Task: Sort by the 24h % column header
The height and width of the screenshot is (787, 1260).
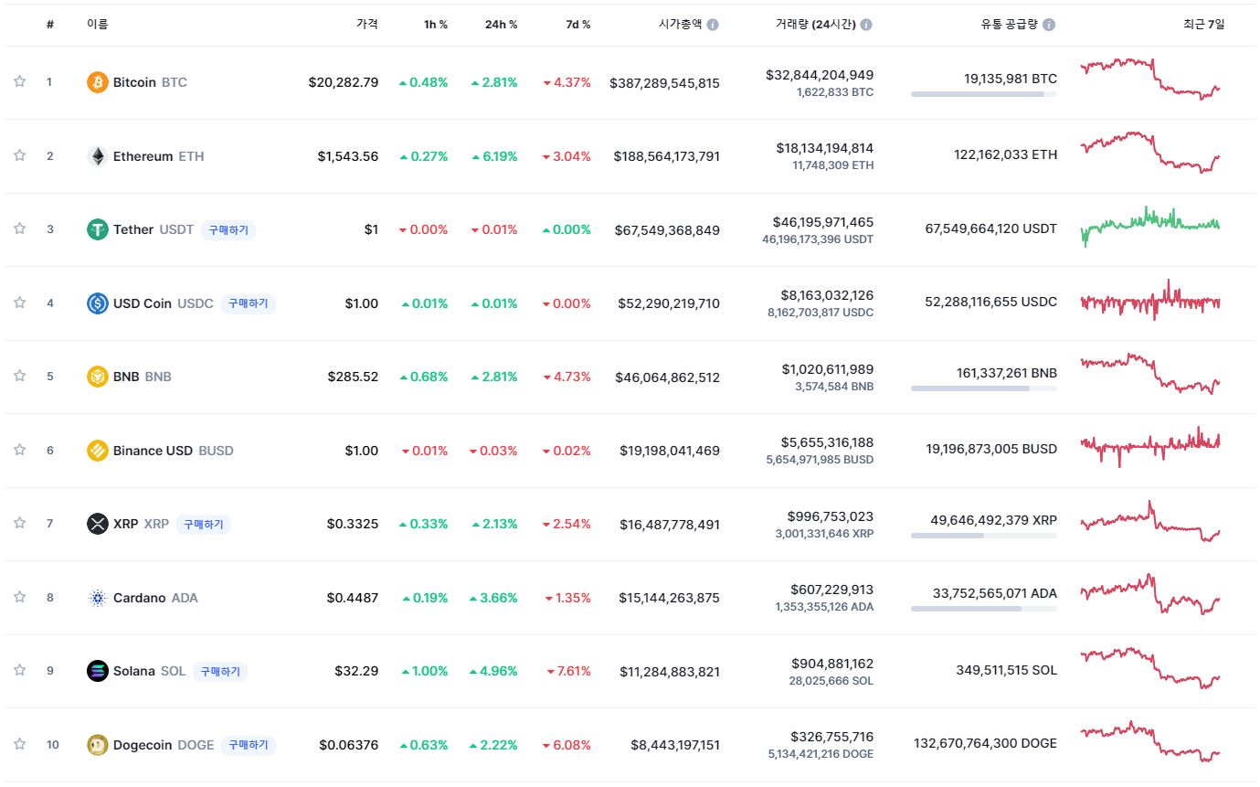Action: [x=501, y=25]
